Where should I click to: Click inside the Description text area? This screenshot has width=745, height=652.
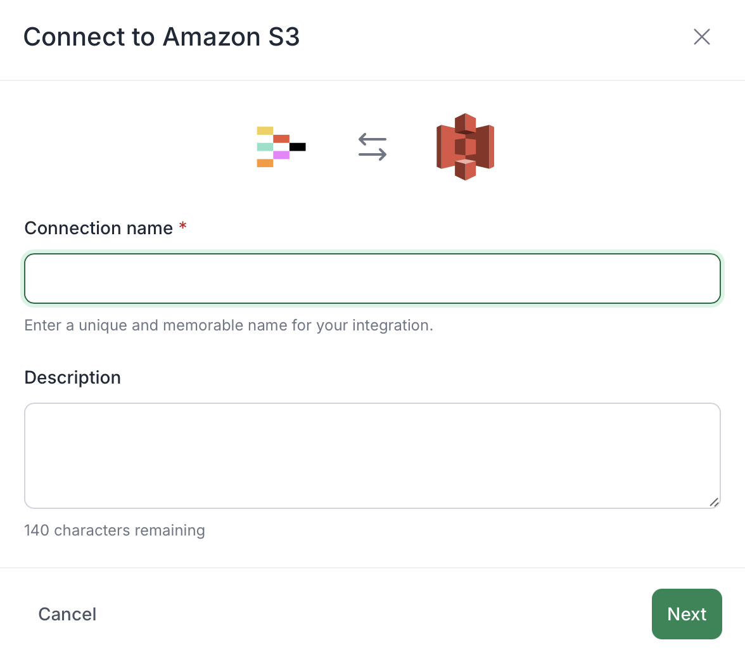(372, 456)
